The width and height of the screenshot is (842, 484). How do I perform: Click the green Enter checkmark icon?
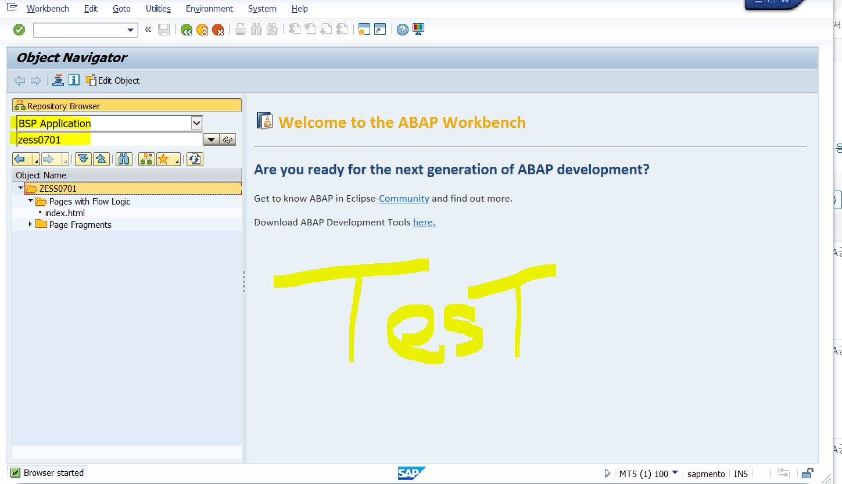[x=19, y=30]
